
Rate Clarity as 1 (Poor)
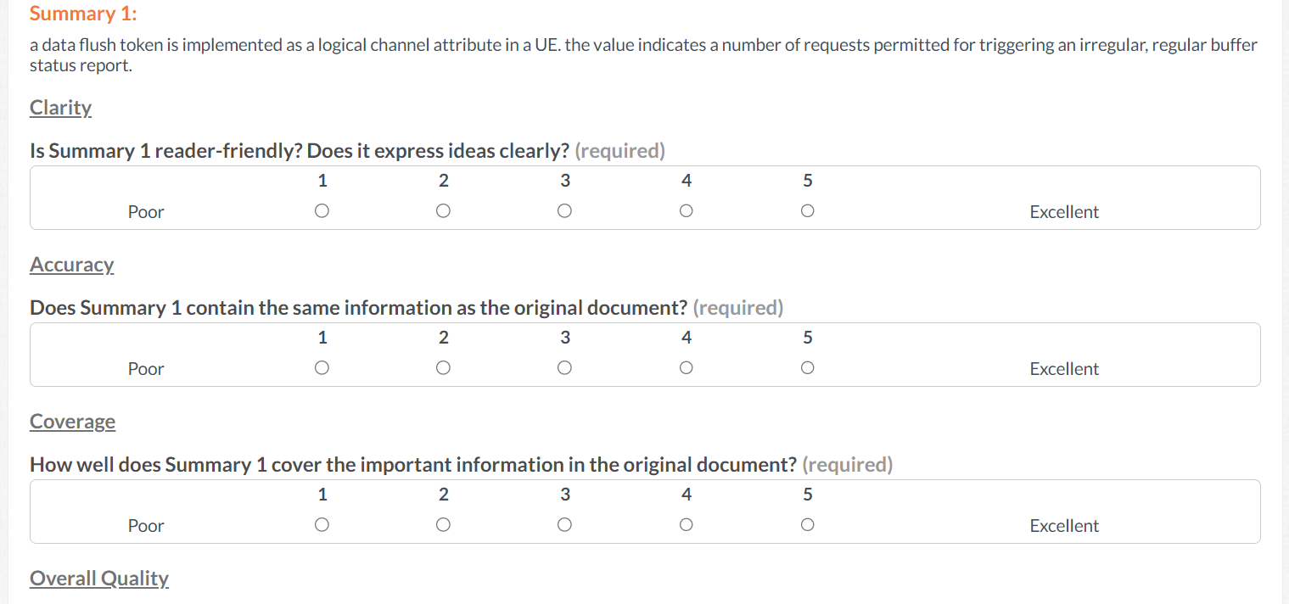click(322, 211)
